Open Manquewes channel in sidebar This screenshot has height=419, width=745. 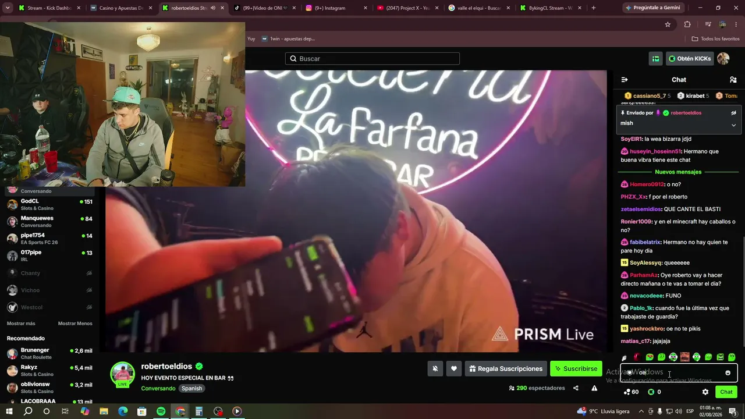[x=49, y=221]
